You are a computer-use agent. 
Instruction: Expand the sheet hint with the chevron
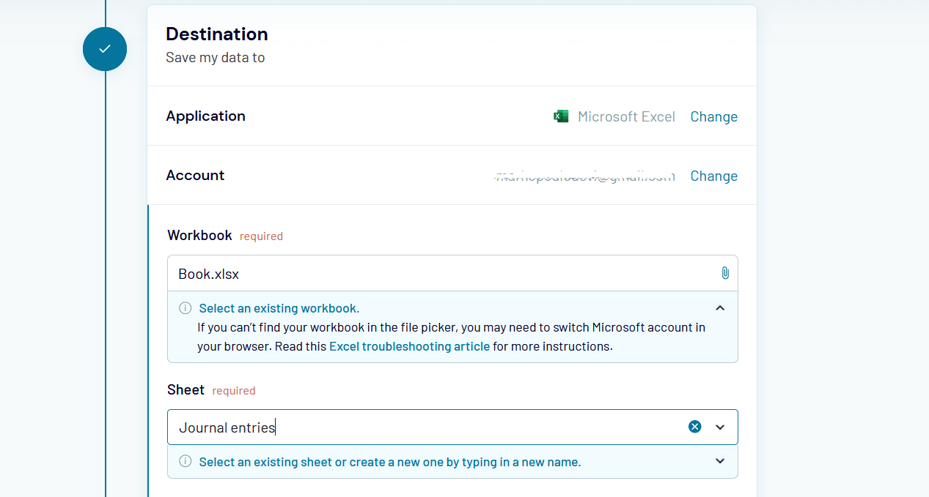pos(720,461)
